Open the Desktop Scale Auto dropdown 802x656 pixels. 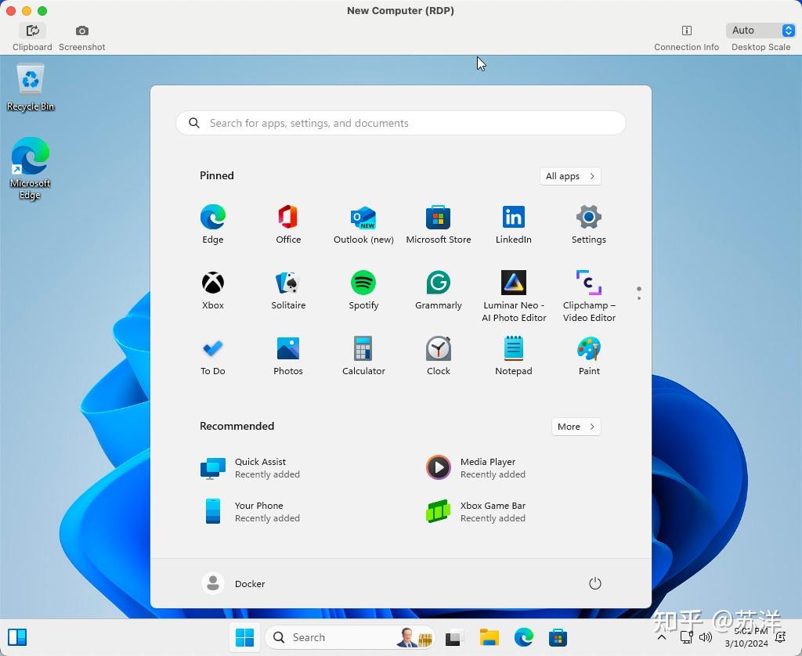pos(760,31)
